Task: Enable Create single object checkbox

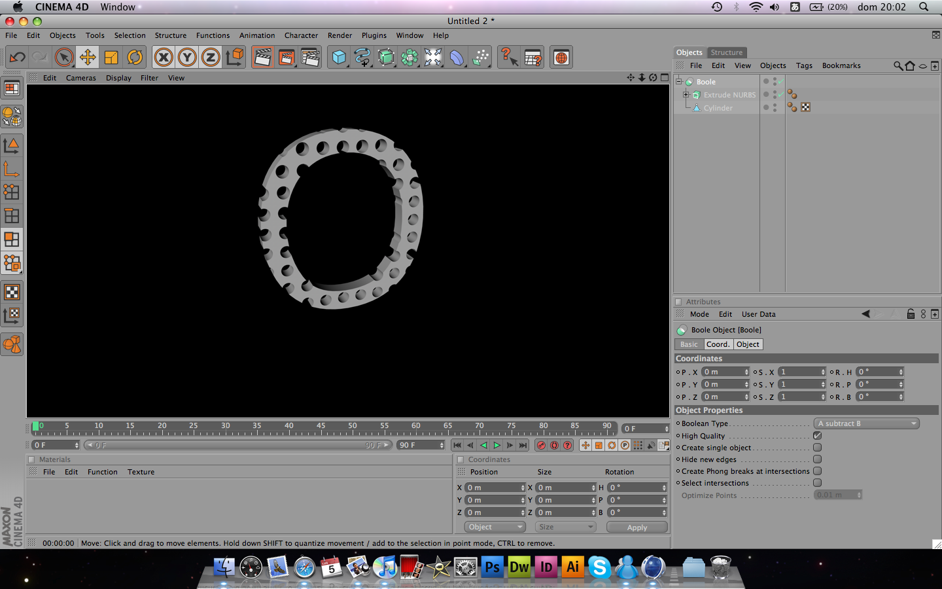Action: click(x=817, y=448)
